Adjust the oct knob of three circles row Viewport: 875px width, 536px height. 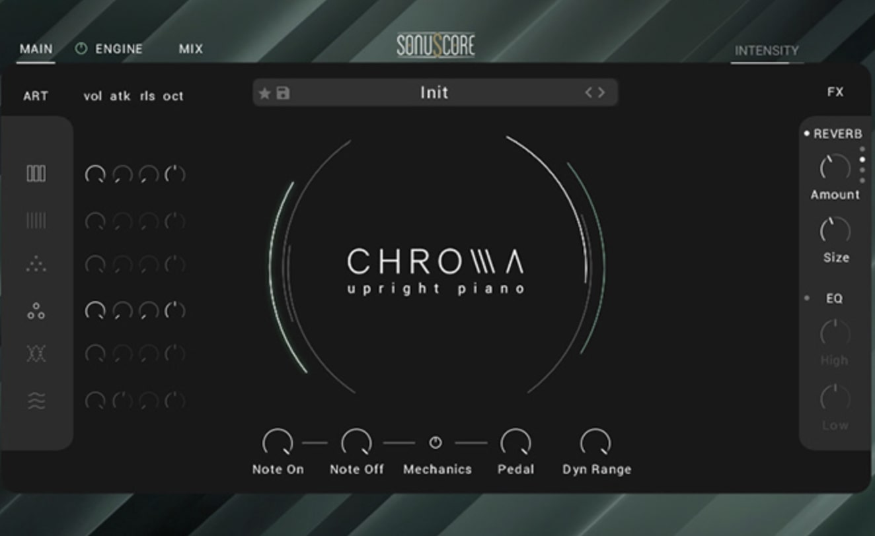[174, 310]
